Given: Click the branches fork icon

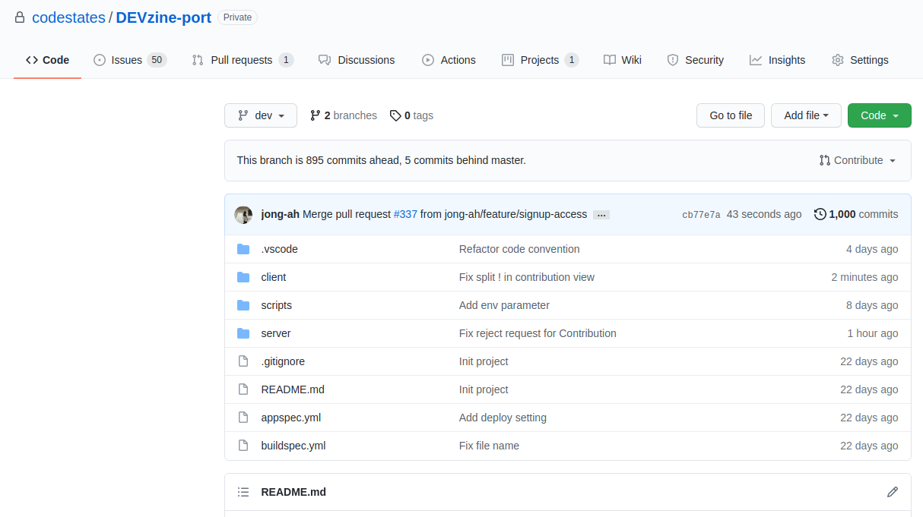Looking at the screenshot, I should coord(315,115).
